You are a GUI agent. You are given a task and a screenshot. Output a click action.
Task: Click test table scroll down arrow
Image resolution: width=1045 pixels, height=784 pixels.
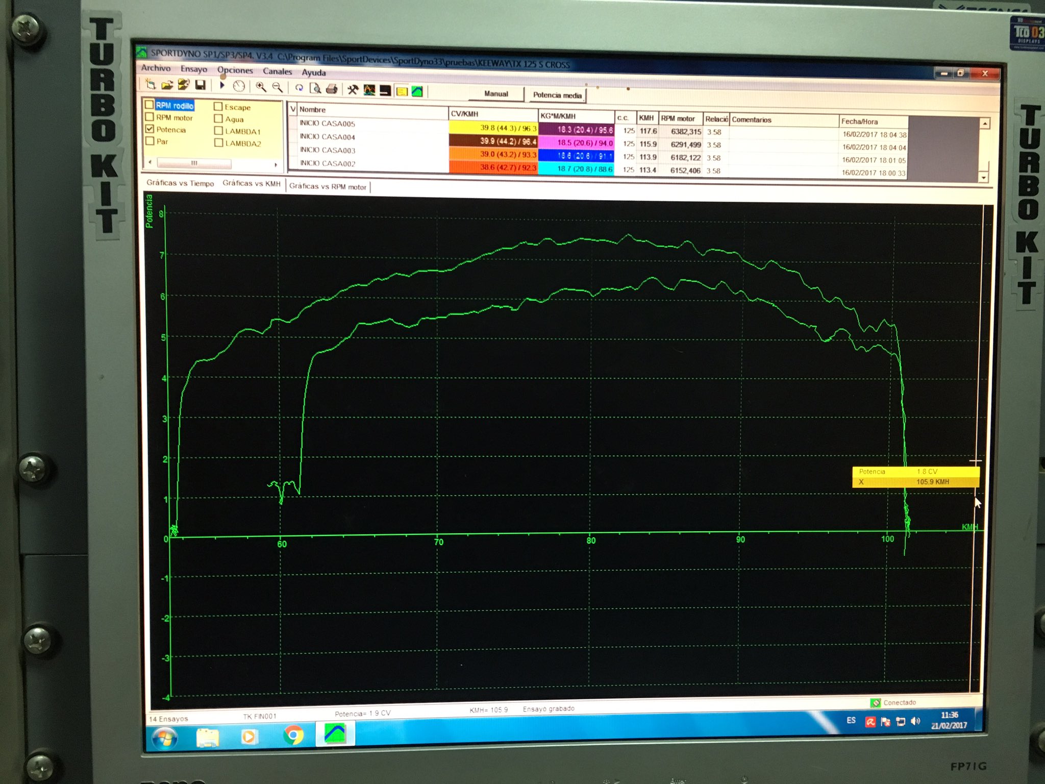[x=984, y=178]
